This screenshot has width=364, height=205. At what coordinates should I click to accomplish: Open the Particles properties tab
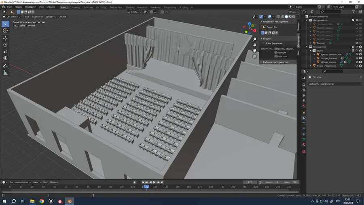tap(304, 124)
